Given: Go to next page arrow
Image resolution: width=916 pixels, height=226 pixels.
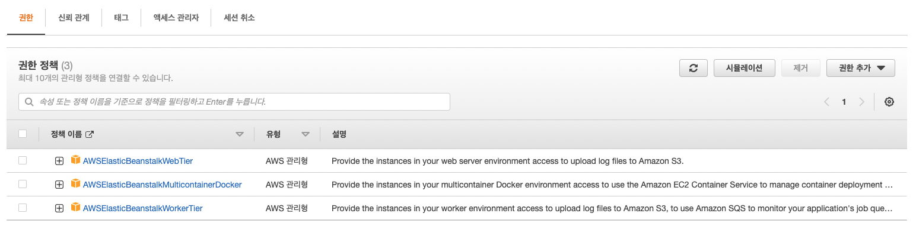Looking at the screenshot, I should [861, 102].
